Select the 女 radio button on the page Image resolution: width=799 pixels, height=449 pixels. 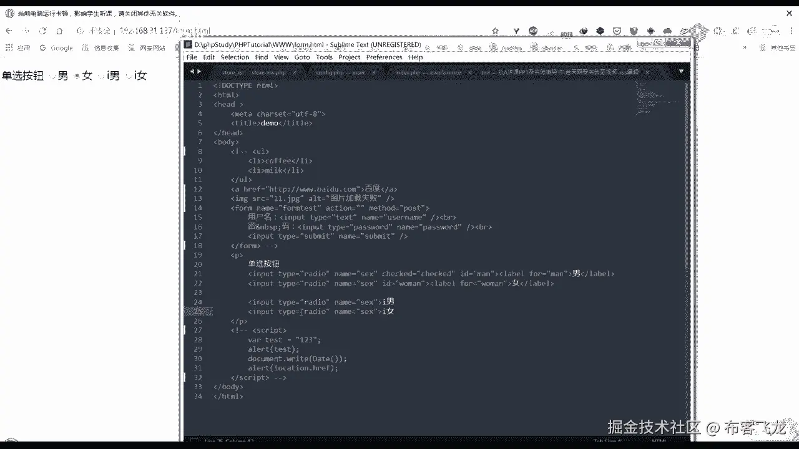click(77, 76)
